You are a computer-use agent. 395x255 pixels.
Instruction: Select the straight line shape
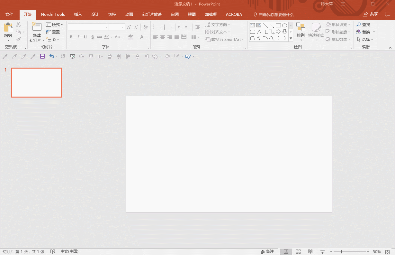coord(265,25)
